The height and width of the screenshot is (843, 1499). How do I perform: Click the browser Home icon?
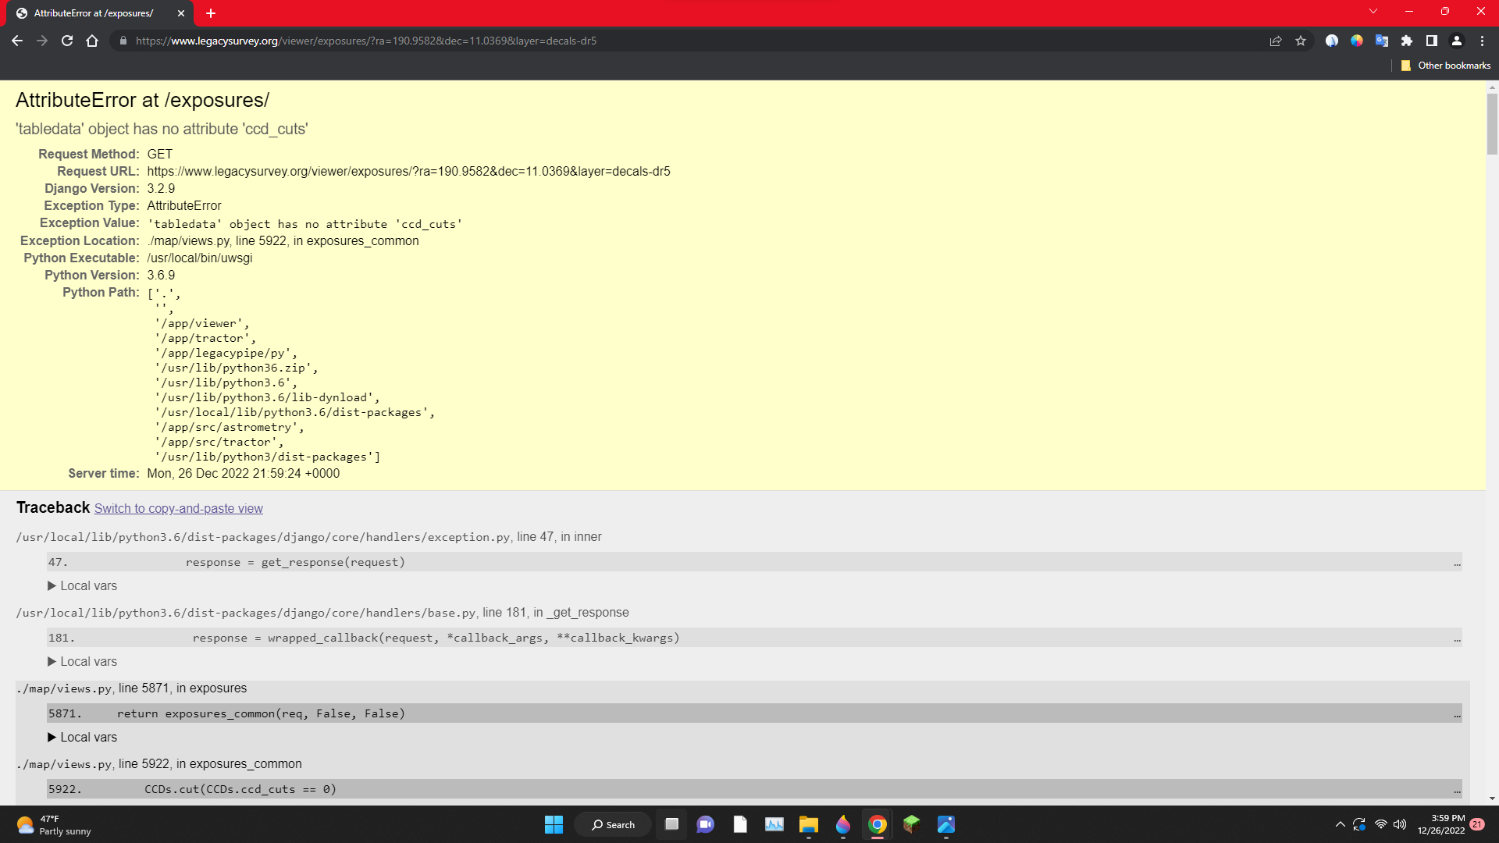92,41
